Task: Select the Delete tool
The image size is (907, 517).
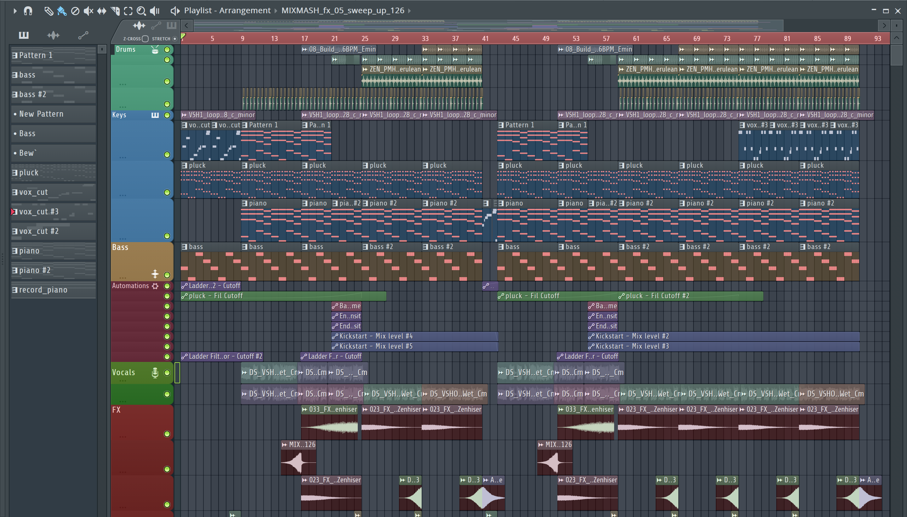Action: [75, 11]
